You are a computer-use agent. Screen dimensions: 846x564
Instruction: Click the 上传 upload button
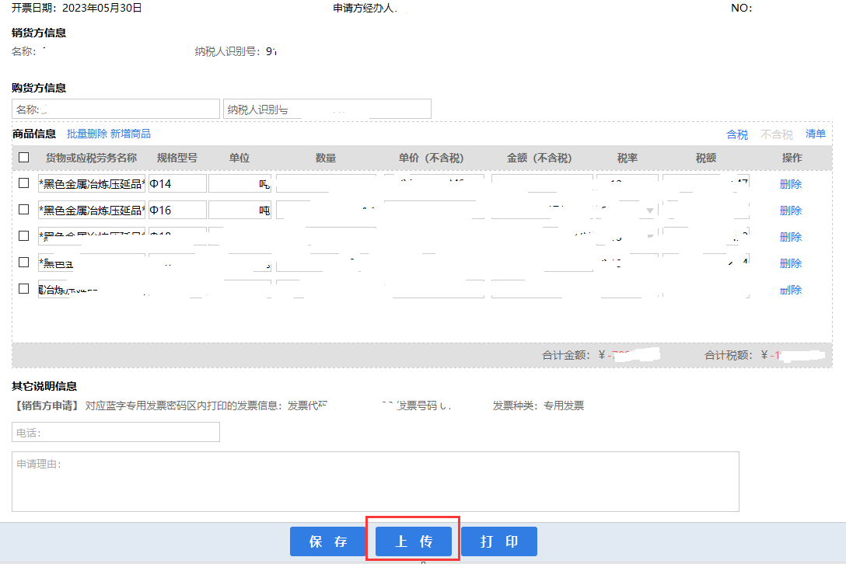(x=413, y=541)
